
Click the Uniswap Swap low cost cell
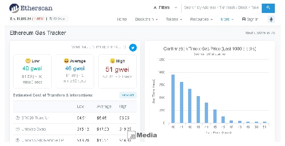(x=83, y=129)
